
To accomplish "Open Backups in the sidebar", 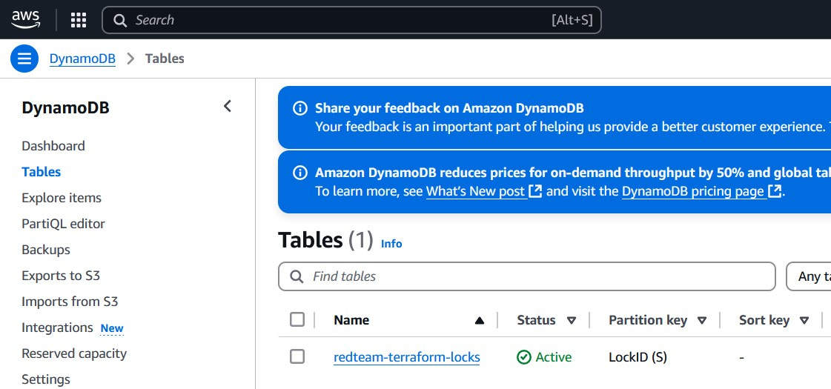I will [45, 250].
